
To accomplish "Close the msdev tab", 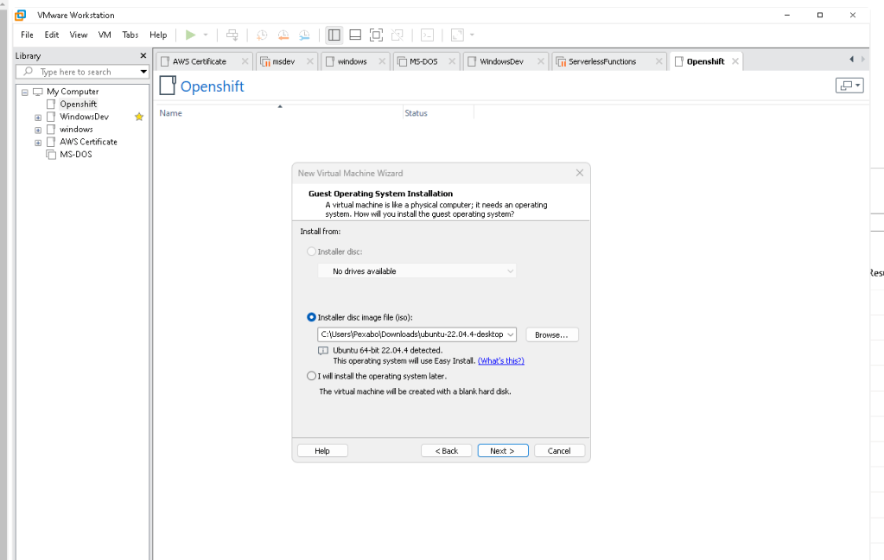I will (x=309, y=61).
